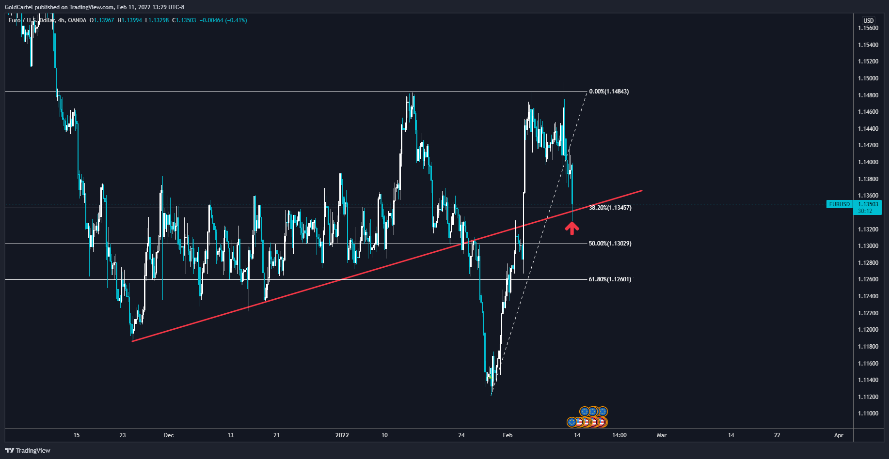This screenshot has height=459, width=889.
Task: Click the 4h interval label in legend
Action: (61, 20)
